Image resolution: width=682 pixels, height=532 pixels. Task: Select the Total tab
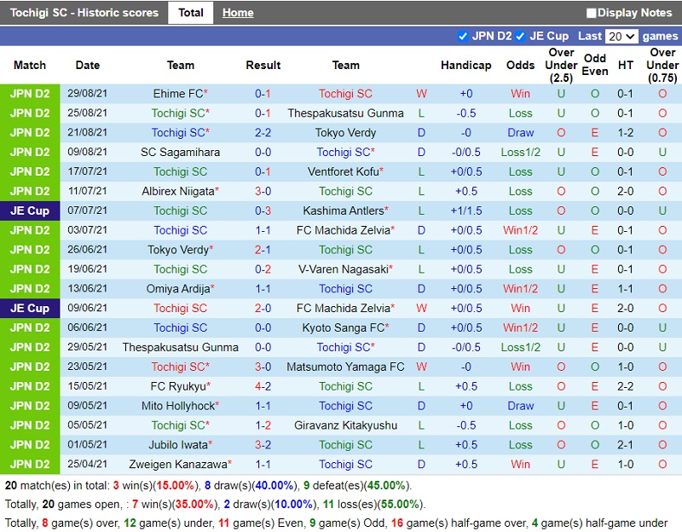click(190, 13)
